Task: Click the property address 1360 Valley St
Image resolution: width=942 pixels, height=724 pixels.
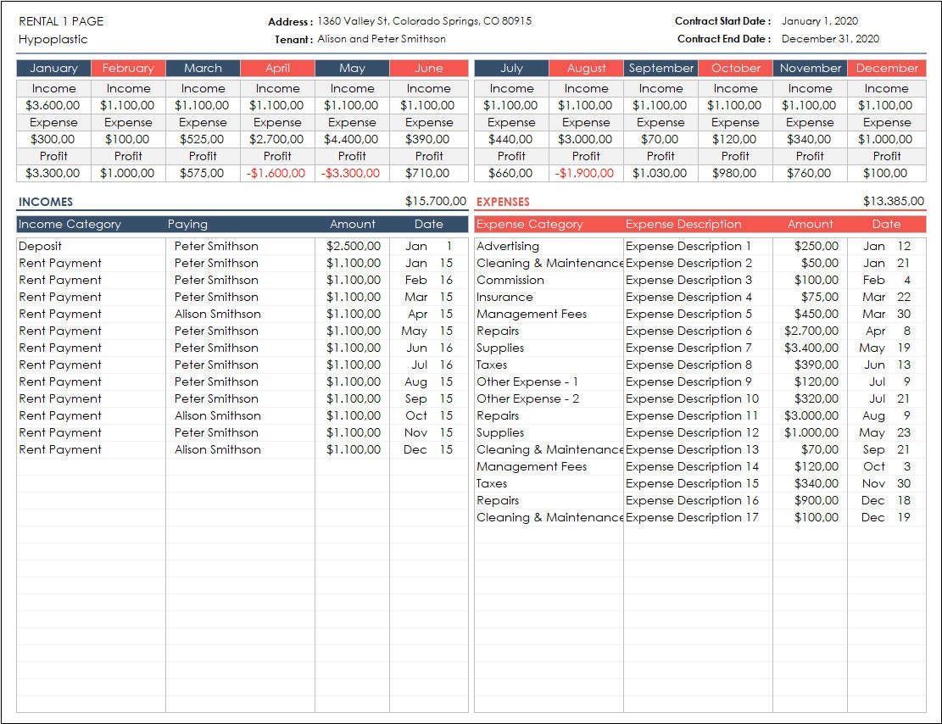Action: tap(424, 21)
